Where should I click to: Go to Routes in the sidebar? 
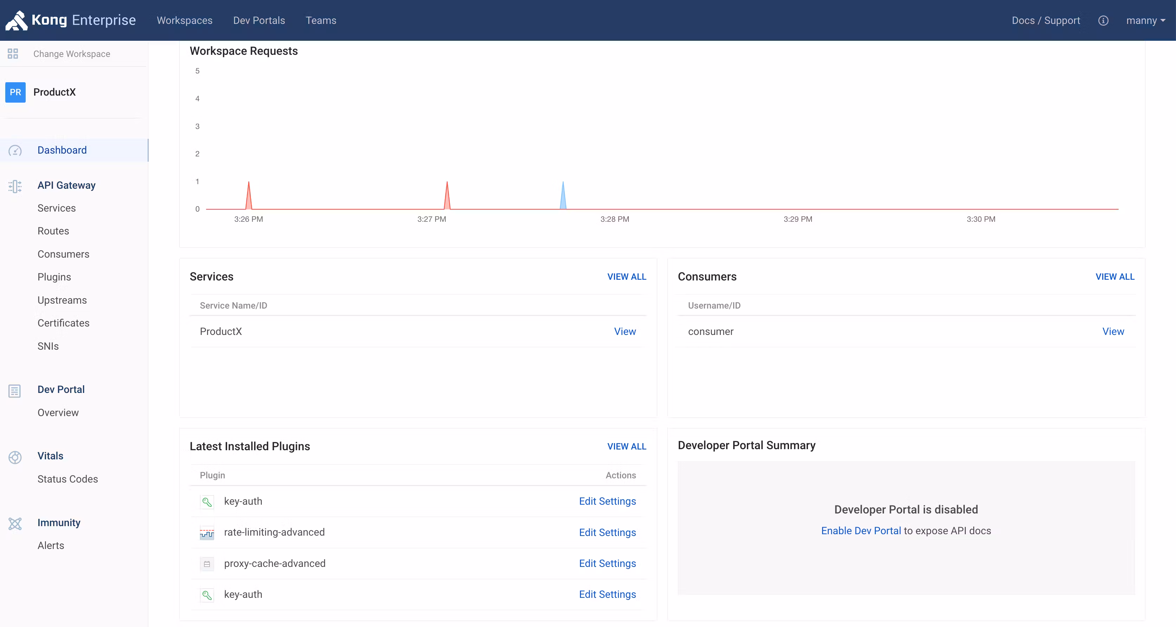(53, 231)
